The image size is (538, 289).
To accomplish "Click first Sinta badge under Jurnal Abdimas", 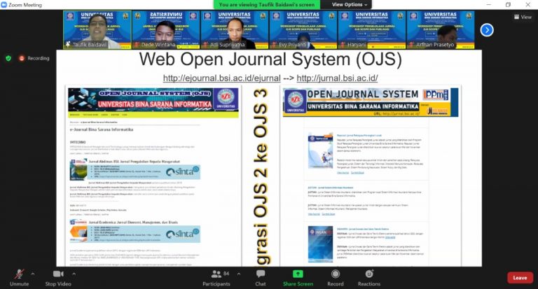I will coord(183,171).
